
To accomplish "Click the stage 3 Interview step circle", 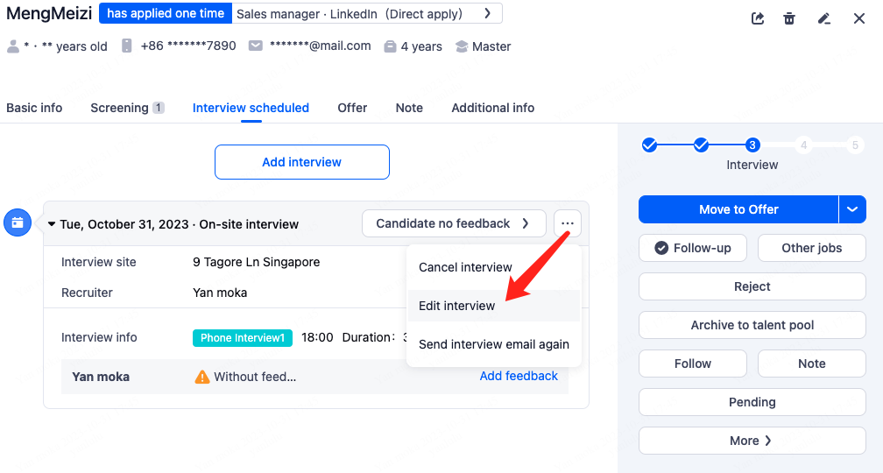I will pos(752,145).
